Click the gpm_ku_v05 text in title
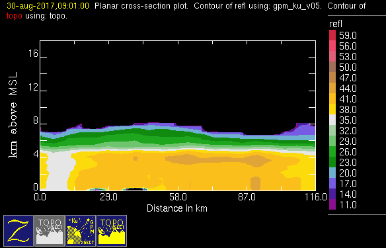386x248 pixels. (x=297, y=6)
